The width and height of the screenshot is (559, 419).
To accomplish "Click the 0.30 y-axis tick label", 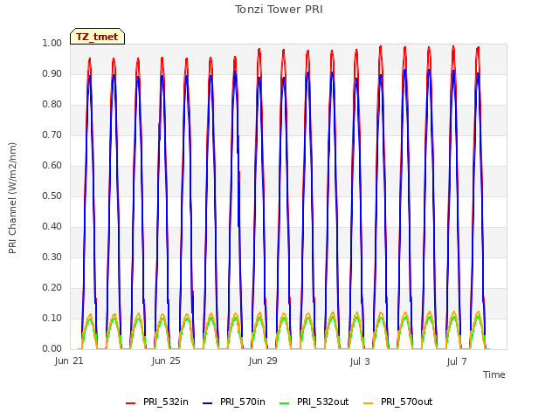I will [x=52, y=257].
